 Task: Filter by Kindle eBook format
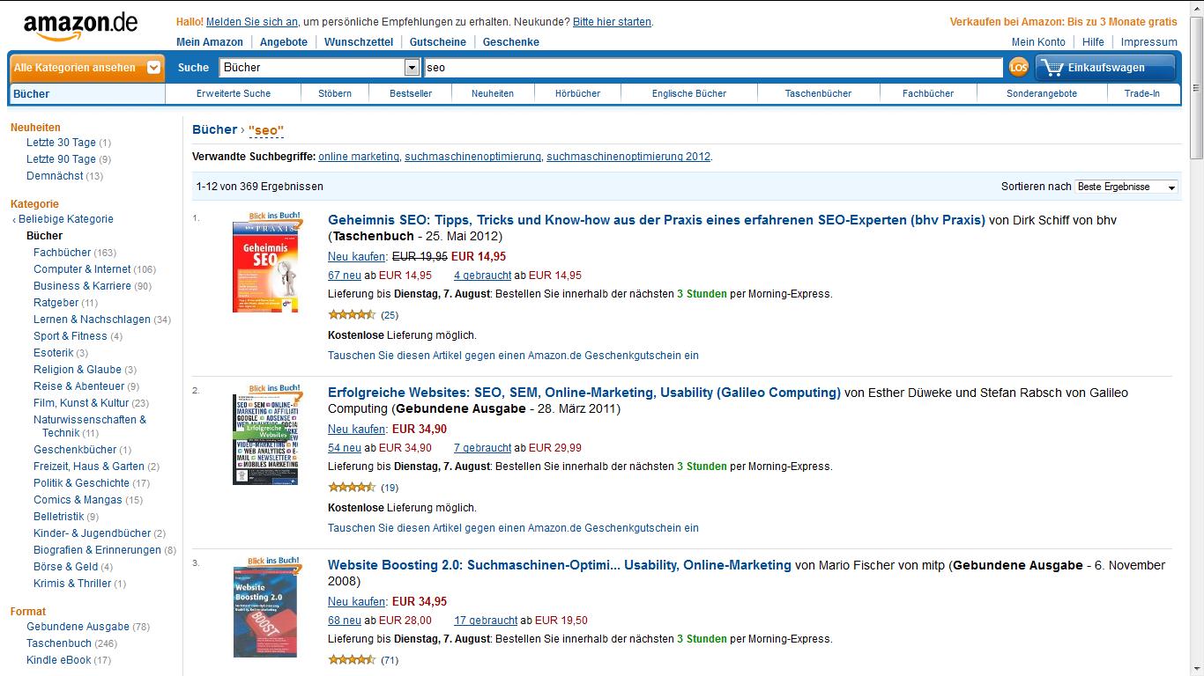(x=58, y=660)
